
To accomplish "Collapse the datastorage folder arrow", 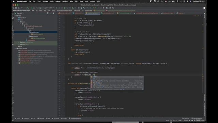I will 28,32.
